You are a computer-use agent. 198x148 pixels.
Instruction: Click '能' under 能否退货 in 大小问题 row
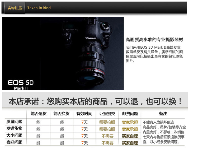(38, 136)
